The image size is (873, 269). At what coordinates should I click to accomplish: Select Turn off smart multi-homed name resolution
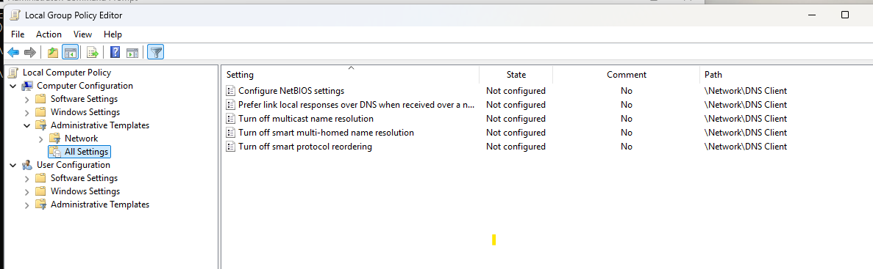pos(327,133)
